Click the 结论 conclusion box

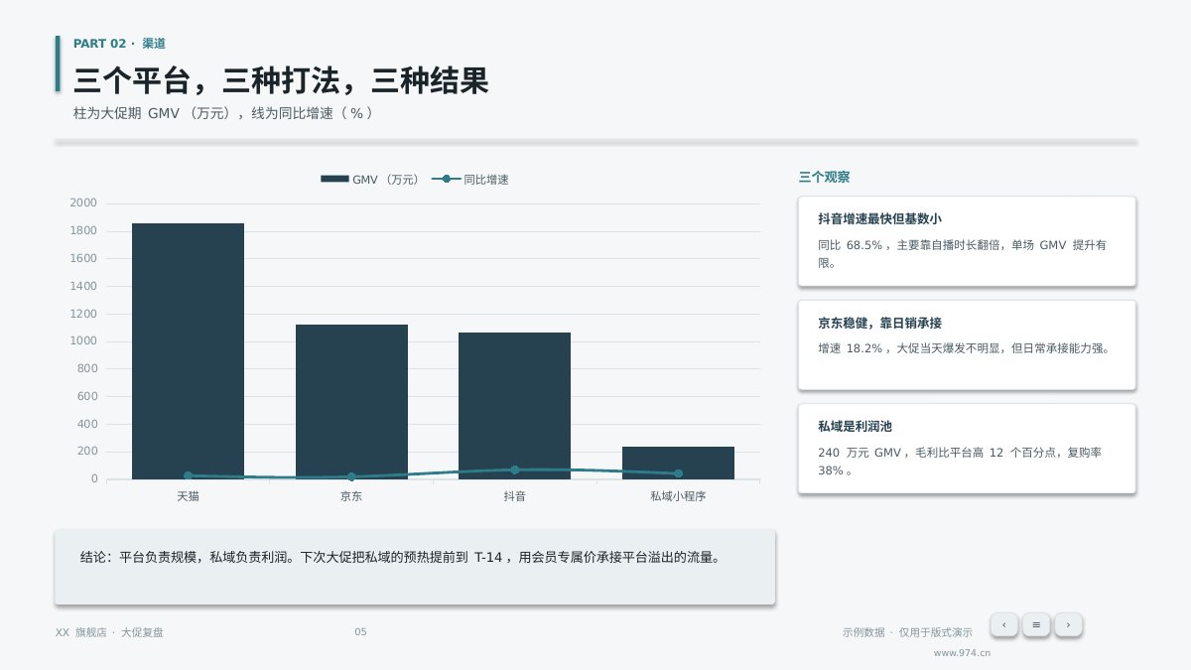click(415, 567)
